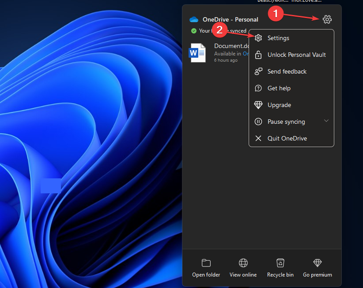Select Unlock Personal Vault menu entry
Image resolution: width=363 pixels, height=288 pixels.
pyautogui.click(x=291, y=55)
